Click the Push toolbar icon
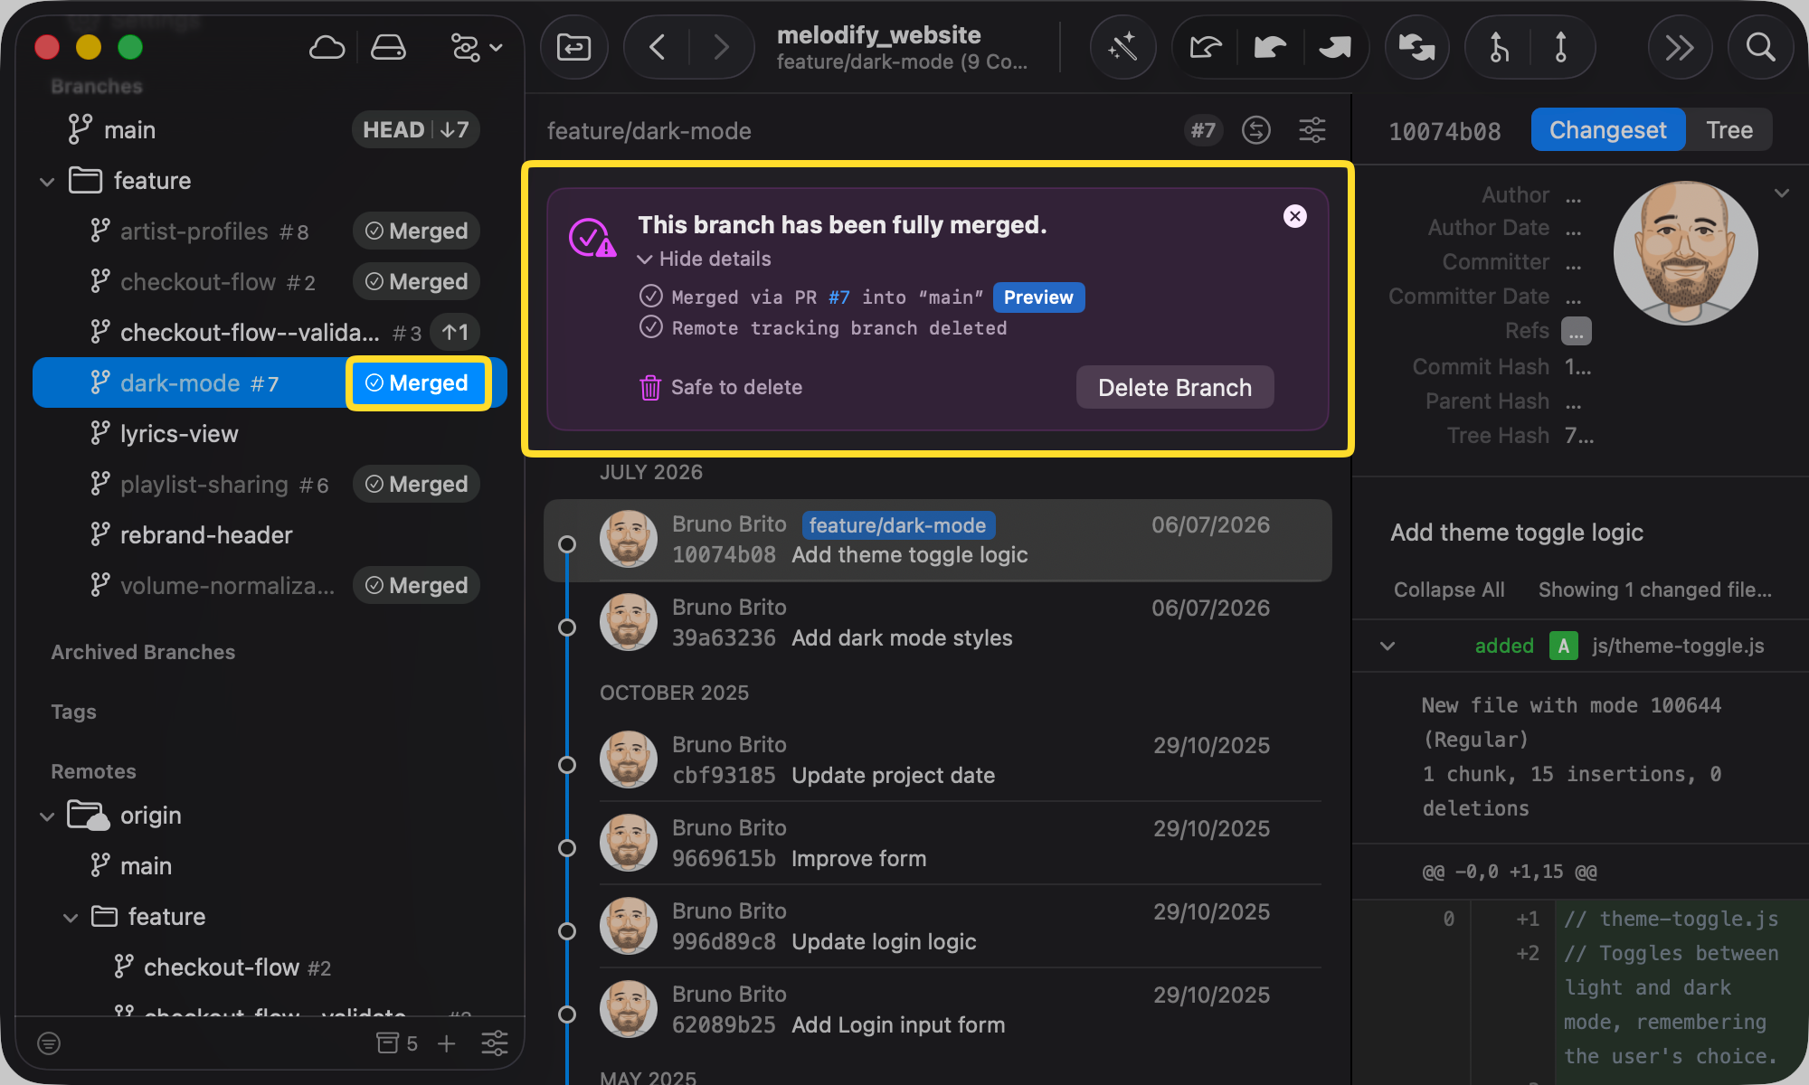Image resolution: width=1809 pixels, height=1085 pixels. (1334, 47)
